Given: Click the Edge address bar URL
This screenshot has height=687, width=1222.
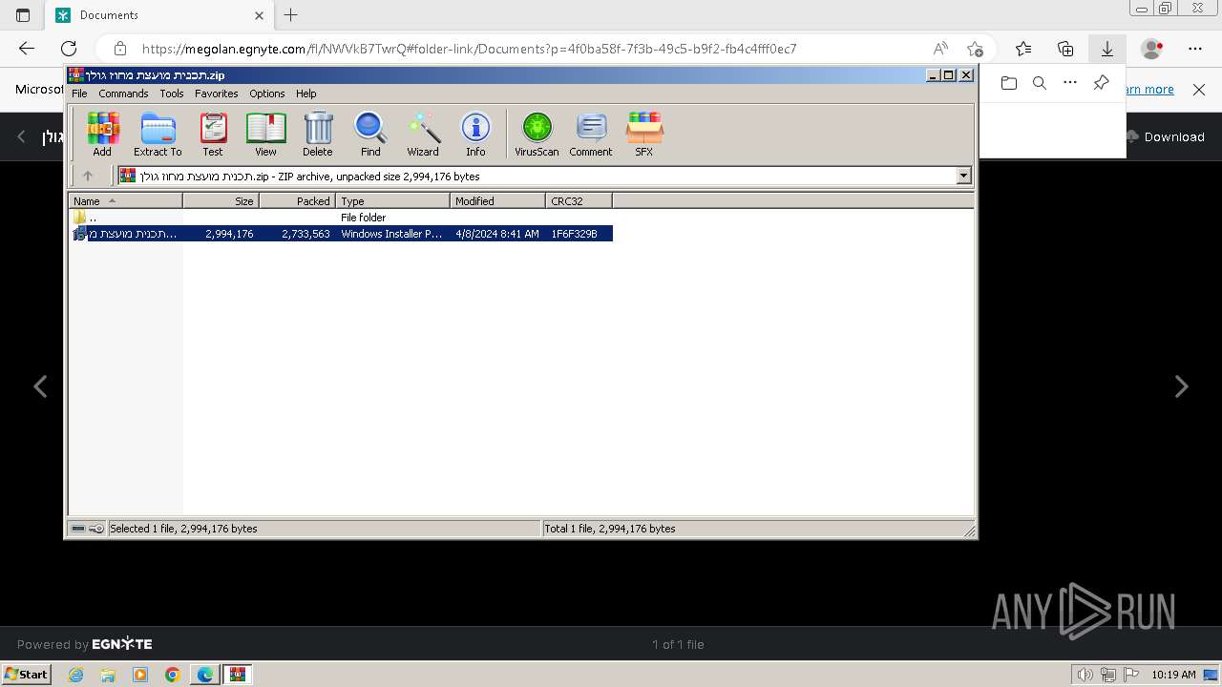Looking at the screenshot, I should 469,49.
